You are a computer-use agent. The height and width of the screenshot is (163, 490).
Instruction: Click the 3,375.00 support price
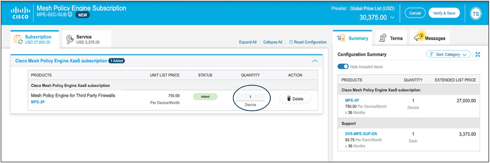467,134
